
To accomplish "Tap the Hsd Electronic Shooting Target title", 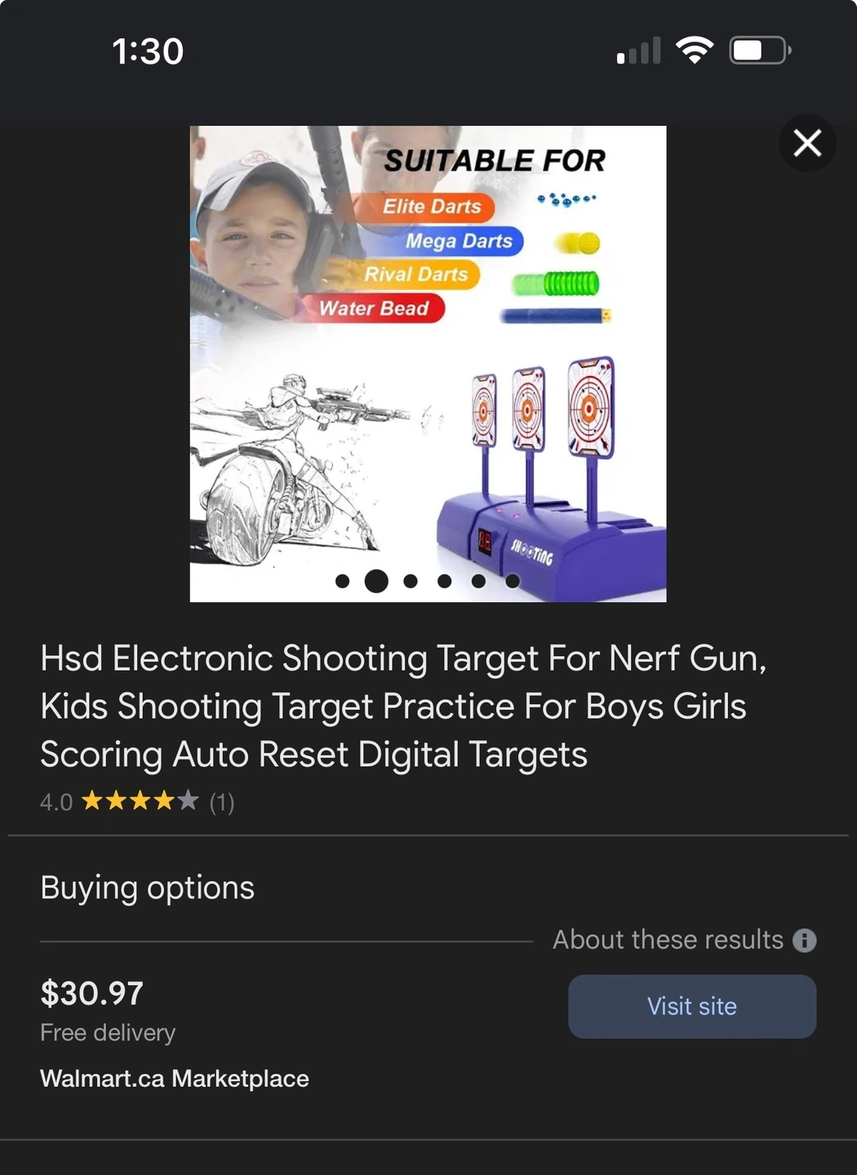I will click(x=404, y=707).
